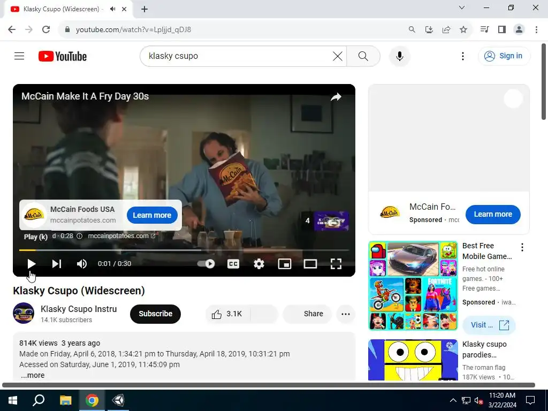Open mccainpotatoes.com link below ad card
This screenshot has height=411, width=548.
[121, 236]
